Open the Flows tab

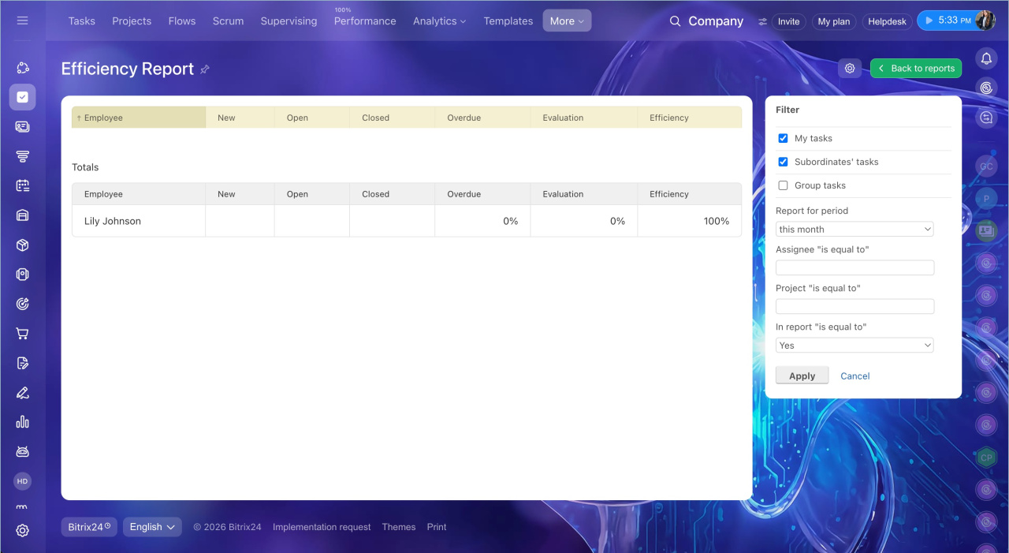182,21
